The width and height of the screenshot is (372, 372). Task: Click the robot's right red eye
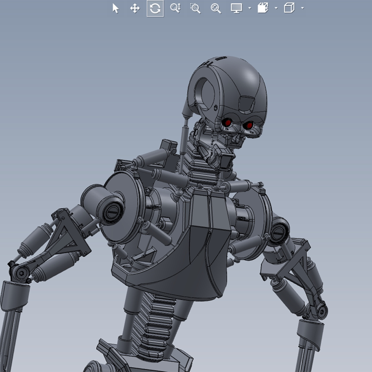[x=249, y=125]
